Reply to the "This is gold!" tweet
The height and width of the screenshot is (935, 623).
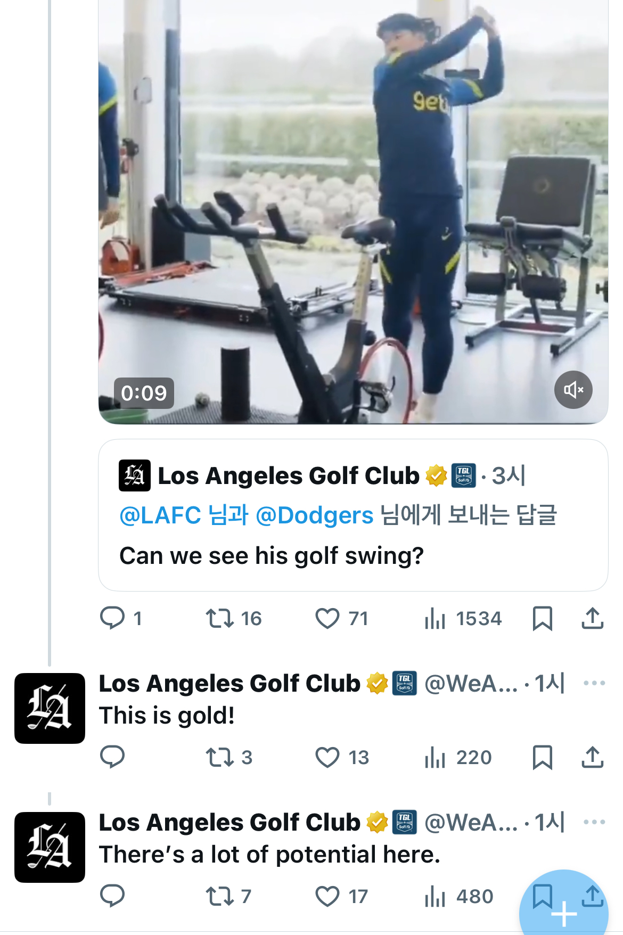pyautogui.click(x=112, y=757)
